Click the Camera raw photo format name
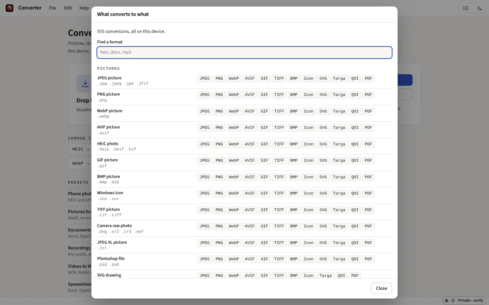The width and height of the screenshot is (489, 305). [114, 226]
